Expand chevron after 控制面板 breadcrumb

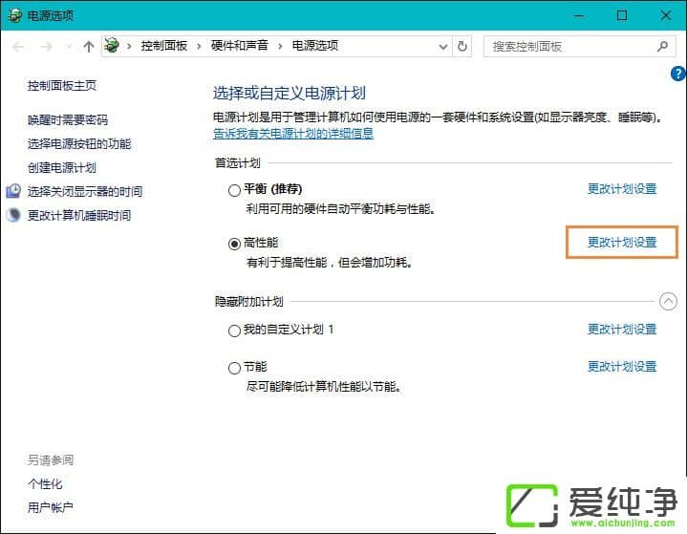(x=199, y=46)
